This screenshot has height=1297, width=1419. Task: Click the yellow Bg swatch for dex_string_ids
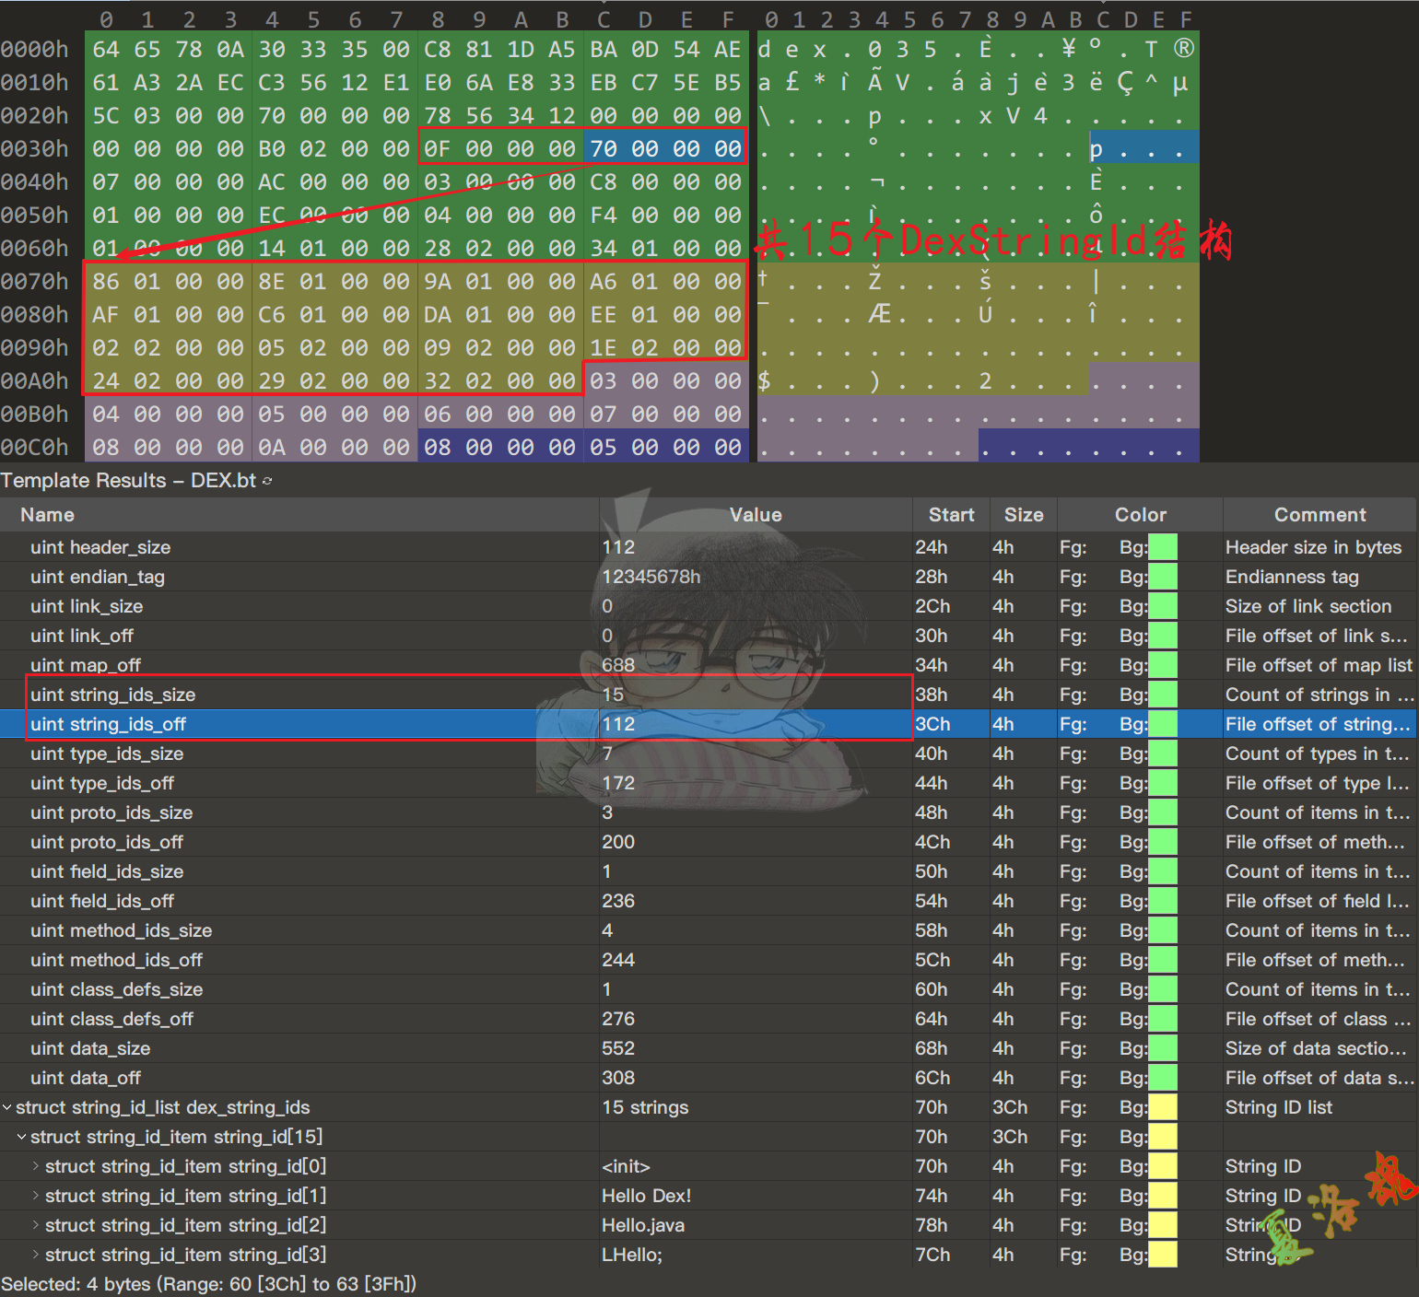point(1163,1107)
